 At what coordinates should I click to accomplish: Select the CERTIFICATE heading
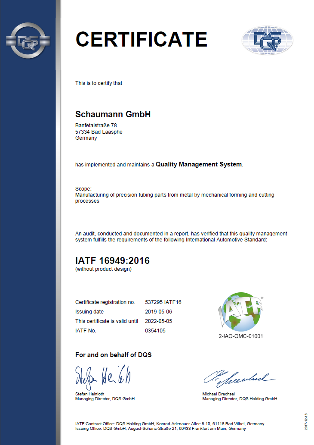click(x=141, y=39)
